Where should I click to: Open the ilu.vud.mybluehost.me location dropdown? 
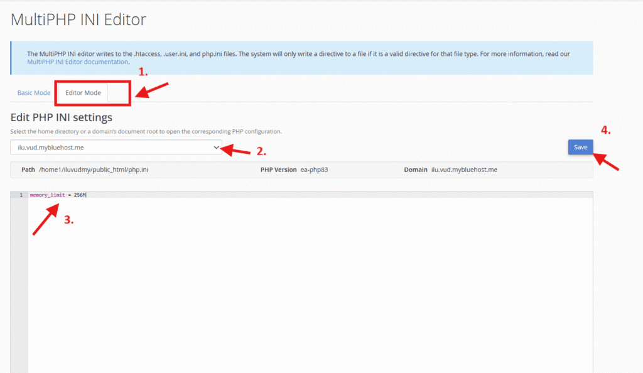coord(113,147)
